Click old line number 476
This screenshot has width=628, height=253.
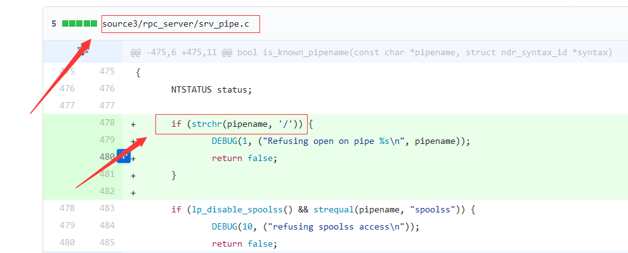click(x=67, y=89)
